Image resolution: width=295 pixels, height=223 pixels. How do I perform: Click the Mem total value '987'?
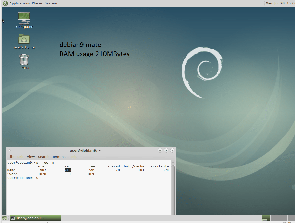point(43,170)
